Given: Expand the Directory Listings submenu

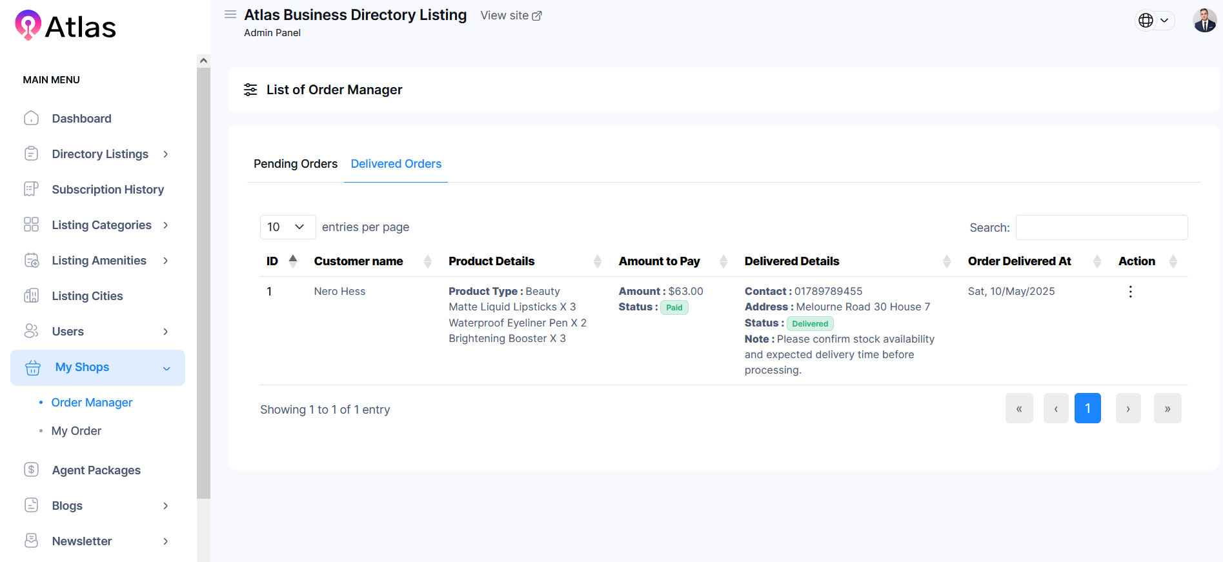Looking at the screenshot, I should (166, 154).
